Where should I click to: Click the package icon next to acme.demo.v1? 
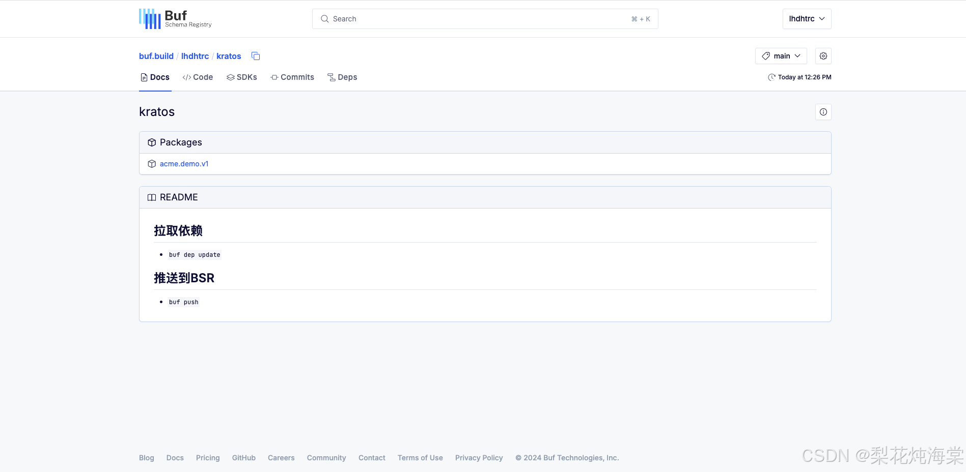click(x=152, y=164)
